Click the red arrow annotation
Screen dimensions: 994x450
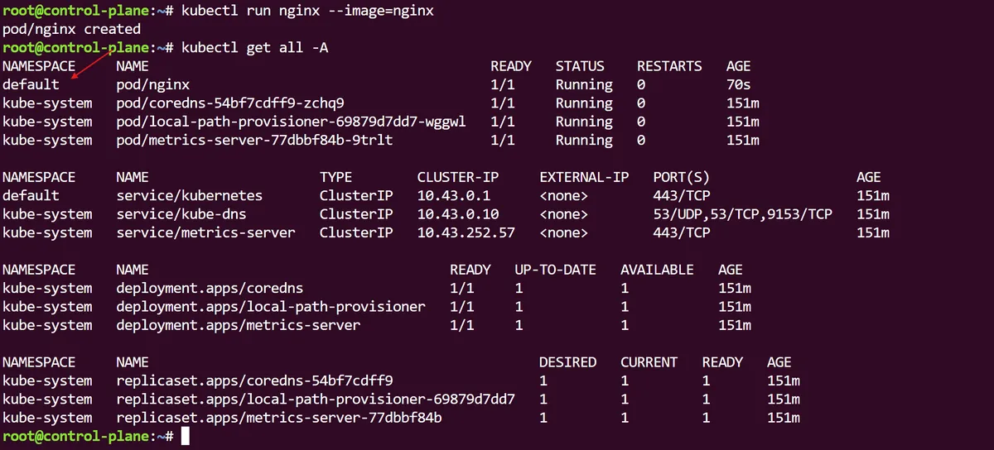point(93,62)
